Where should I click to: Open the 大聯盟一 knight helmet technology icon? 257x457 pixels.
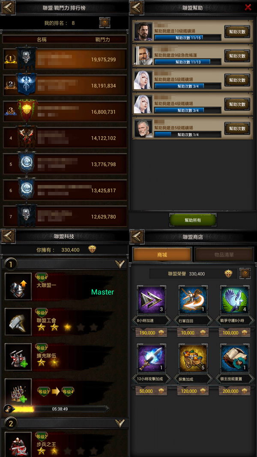tap(18, 287)
